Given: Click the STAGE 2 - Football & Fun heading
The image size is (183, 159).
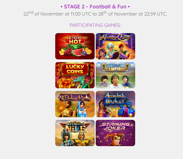Looking at the screenshot, I should pyautogui.click(x=95, y=7).
